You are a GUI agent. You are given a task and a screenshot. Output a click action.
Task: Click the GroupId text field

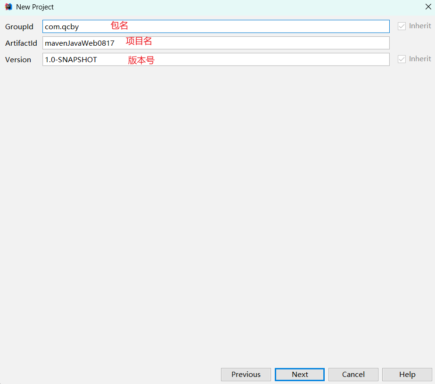(x=216, y=26)
